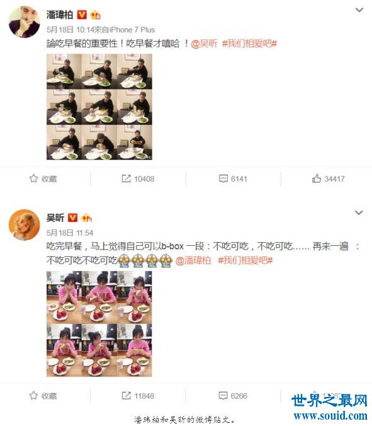Click member crown icon beside 吴昕's name

click(86, 217)
